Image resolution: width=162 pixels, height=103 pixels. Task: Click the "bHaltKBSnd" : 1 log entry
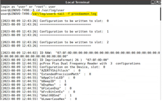[x=37, y=96]
